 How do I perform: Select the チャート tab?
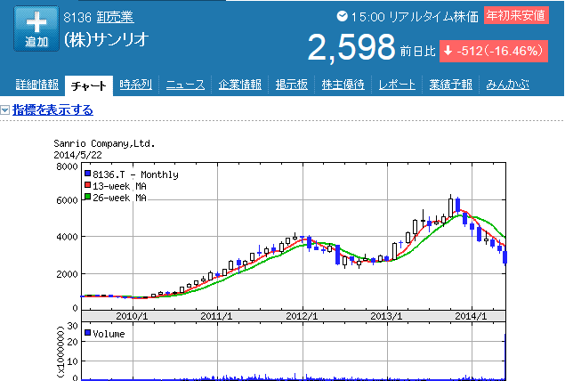[89, 85]
